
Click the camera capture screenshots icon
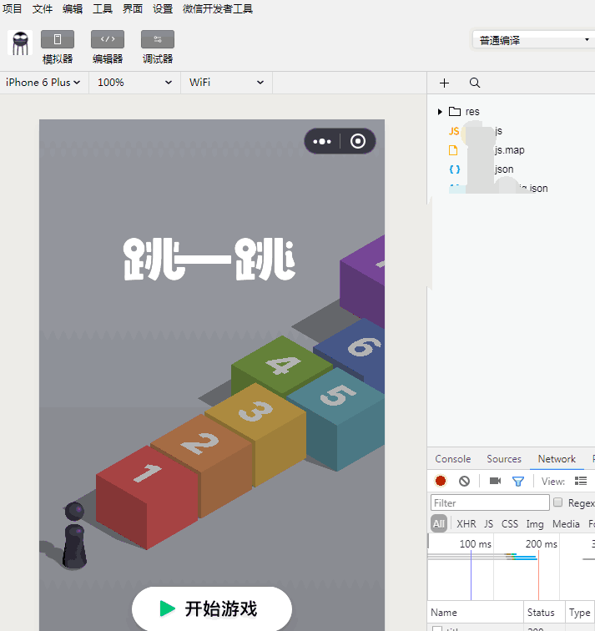[x=495, y=481]
